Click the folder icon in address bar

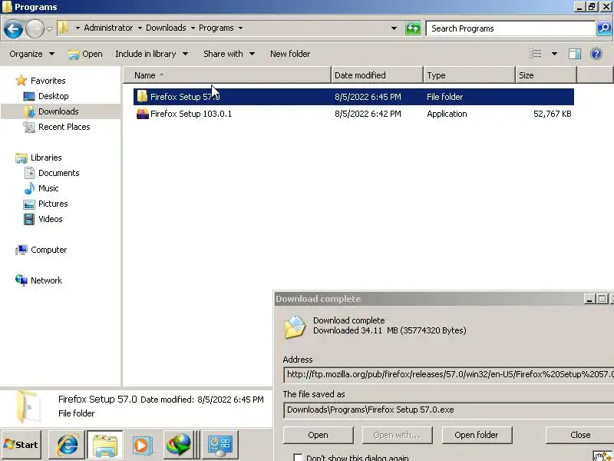point(63,28)
